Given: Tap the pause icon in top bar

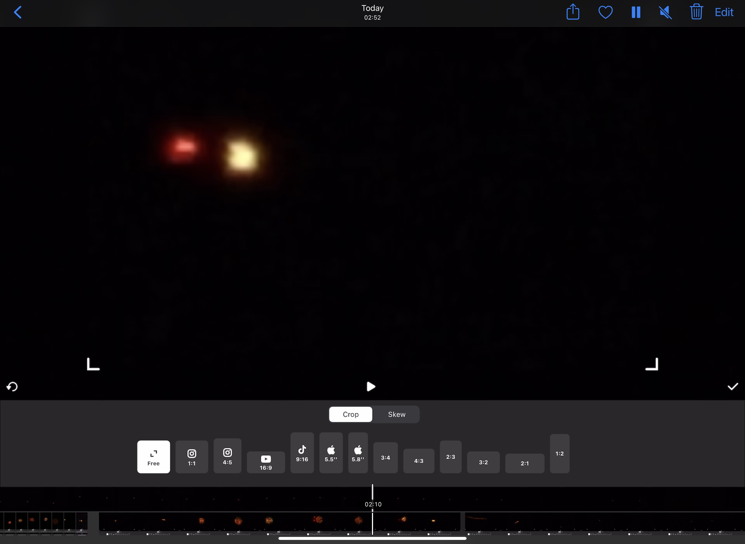Looking at the screenshot, I should point(636,13).
